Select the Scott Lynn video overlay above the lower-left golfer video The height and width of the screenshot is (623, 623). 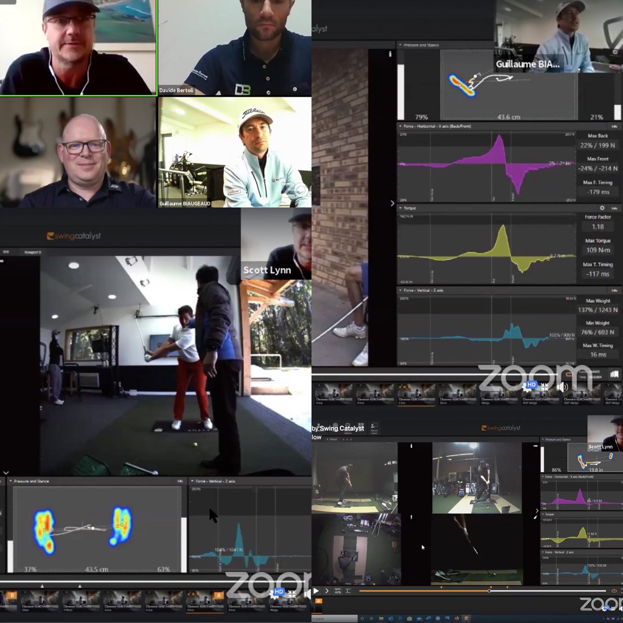point(276,245)
